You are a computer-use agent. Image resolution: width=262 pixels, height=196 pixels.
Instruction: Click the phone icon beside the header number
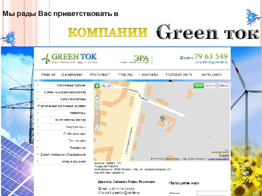coord(182,57)
